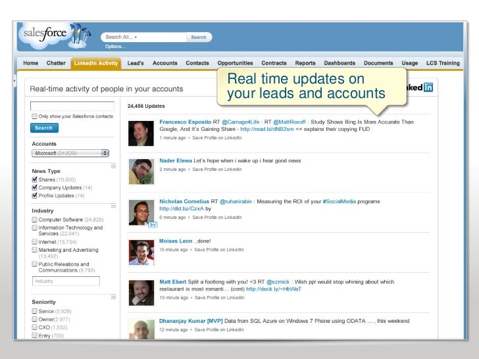The width and height of the screenshot is (479, 359).
Task: Open the Contacts tab
Action: 197,63
